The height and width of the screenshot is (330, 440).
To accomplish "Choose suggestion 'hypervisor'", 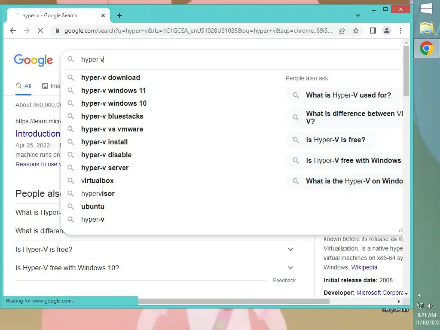I will (x=98, y=194).
